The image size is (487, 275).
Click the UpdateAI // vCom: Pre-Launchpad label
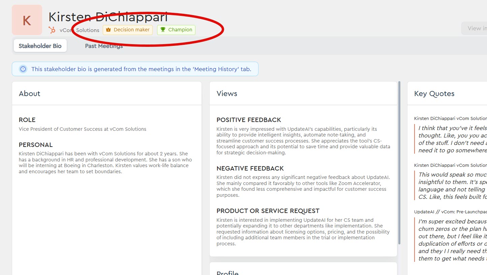click(x=451, y=212)
